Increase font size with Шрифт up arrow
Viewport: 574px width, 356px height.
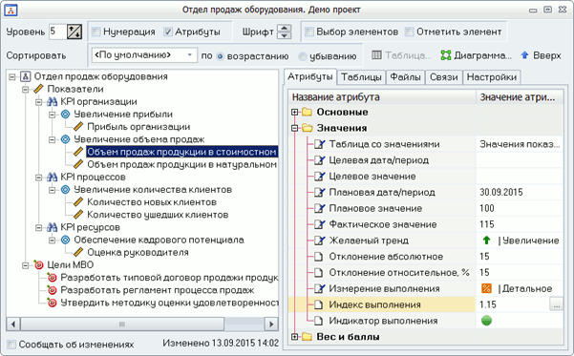[x=285, y=28]
